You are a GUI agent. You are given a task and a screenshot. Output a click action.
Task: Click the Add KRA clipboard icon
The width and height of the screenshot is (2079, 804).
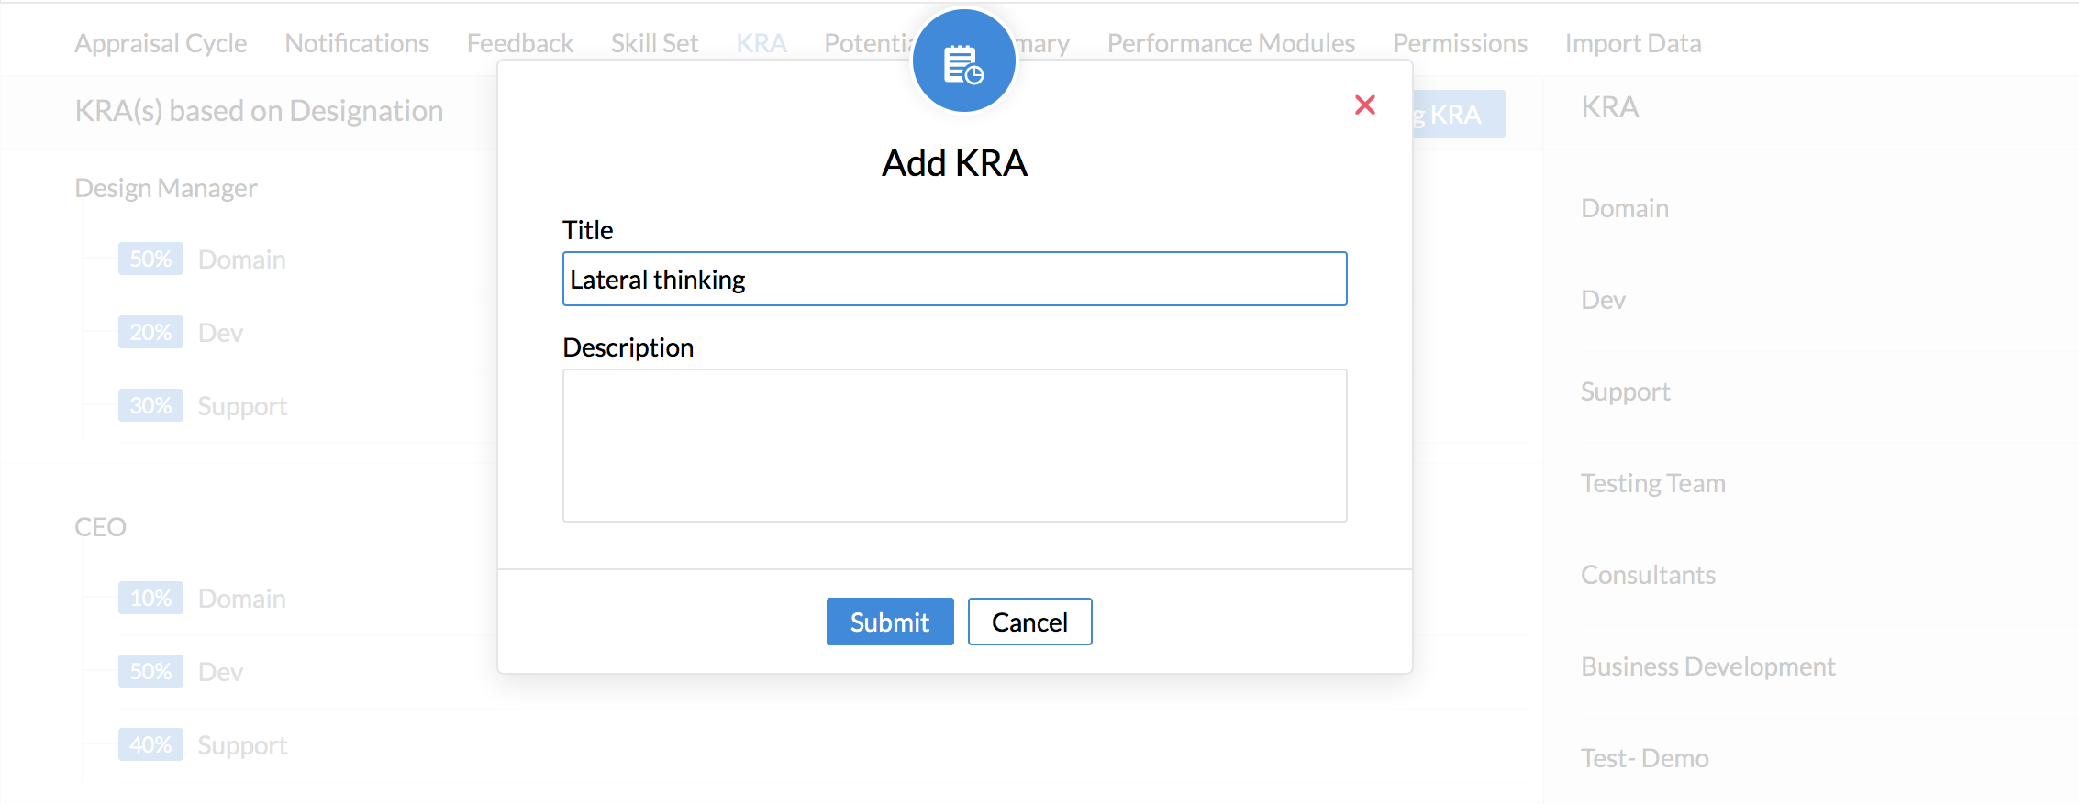(962, 62)
